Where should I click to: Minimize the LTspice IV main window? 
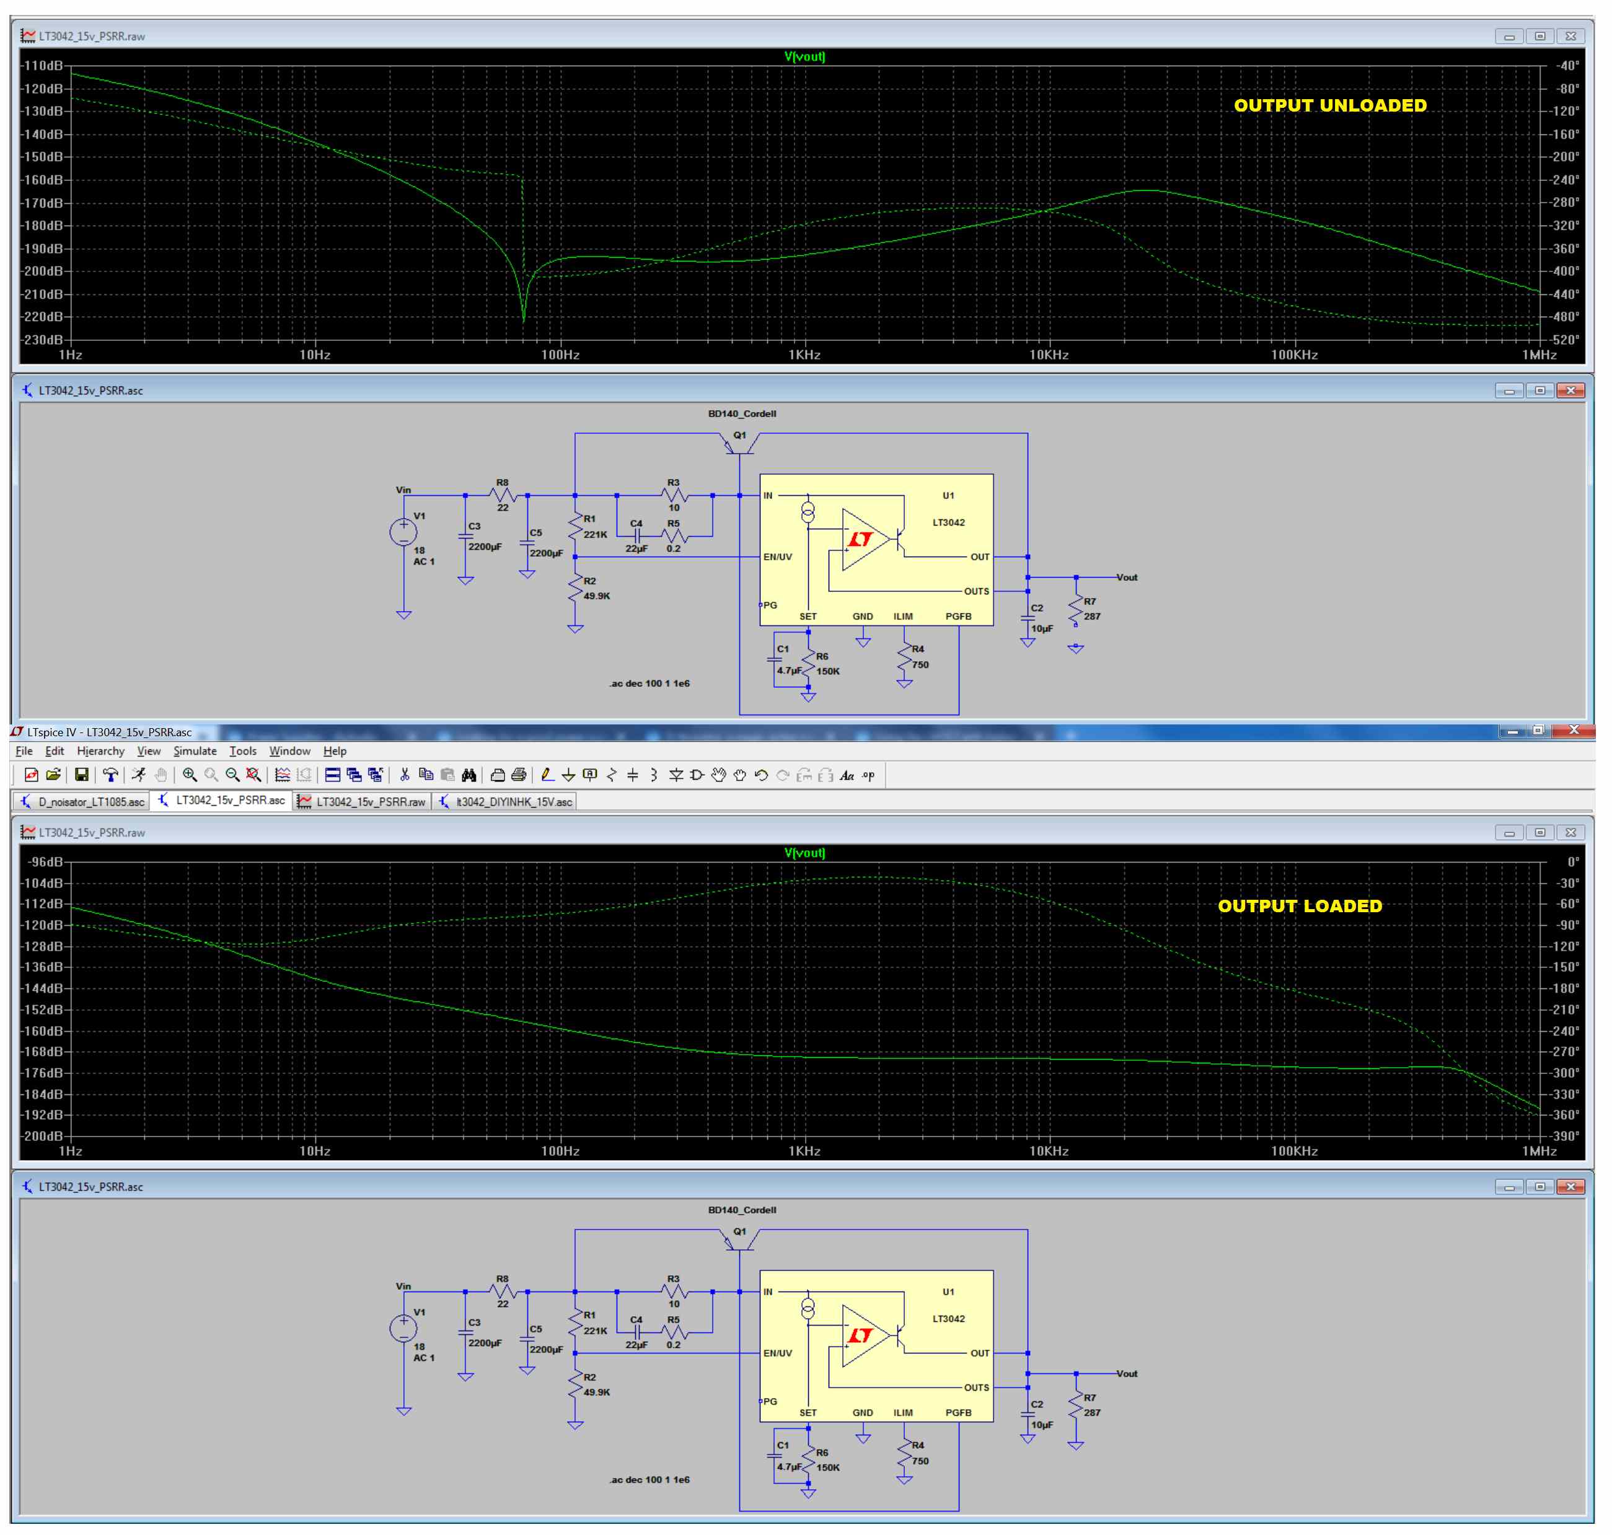pos(1512,730)
